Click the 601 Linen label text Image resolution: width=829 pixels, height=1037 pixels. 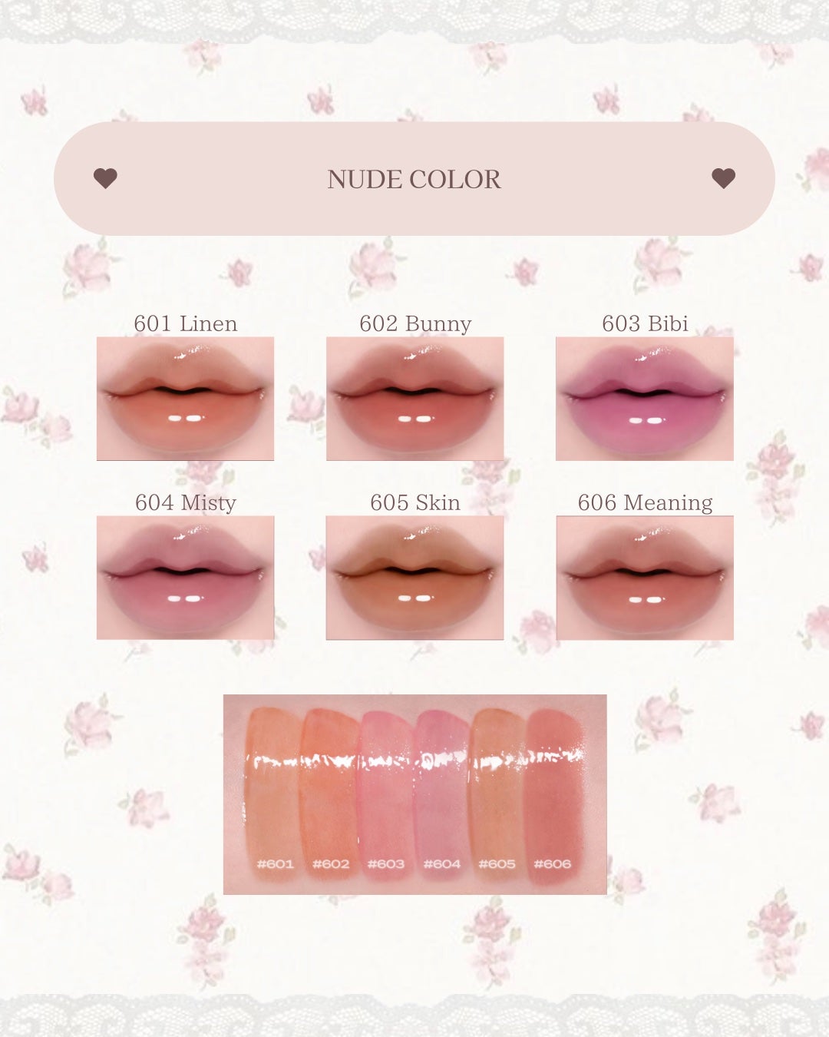pyautogui.click(x=186, y=323)
